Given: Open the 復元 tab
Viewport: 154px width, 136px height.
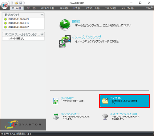Looking at the screenshot, I should (x=64, y=8).
